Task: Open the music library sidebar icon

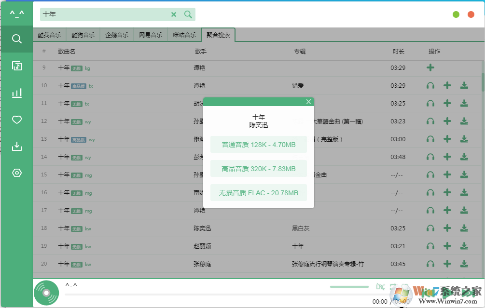Action: pos(17,67)
